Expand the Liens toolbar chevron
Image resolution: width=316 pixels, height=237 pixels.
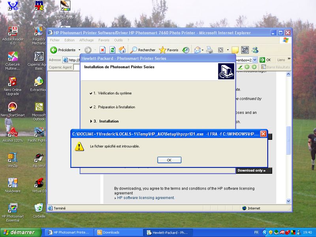click(x=289, y=58)
